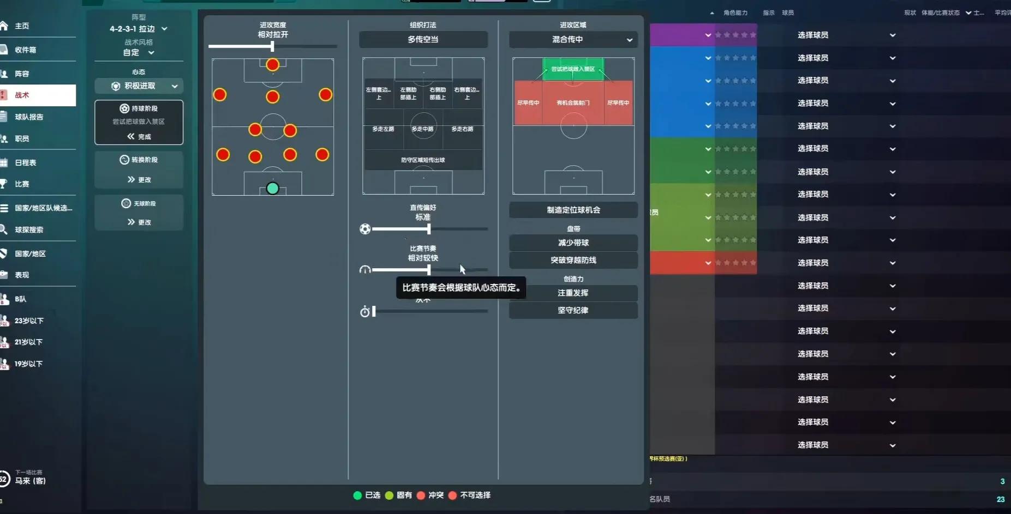Select the right centre-back marker
The height and width of the screenshot is (514, 1011).
coord(290,155)
